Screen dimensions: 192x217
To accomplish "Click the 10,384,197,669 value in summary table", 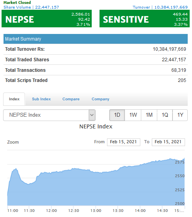I will 169,49.
